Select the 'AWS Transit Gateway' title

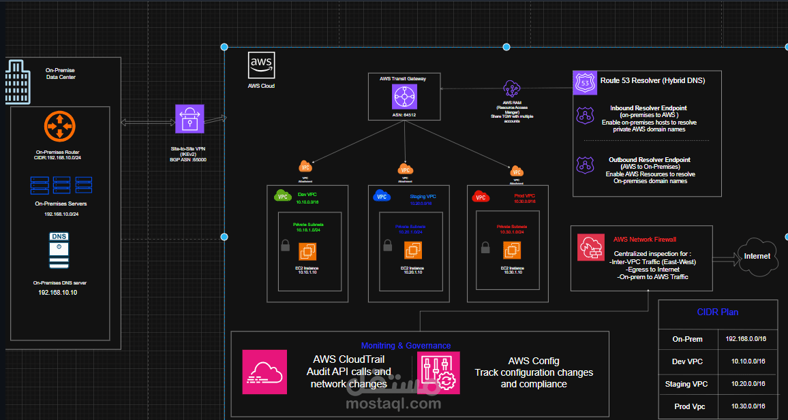tap(404, 78)
